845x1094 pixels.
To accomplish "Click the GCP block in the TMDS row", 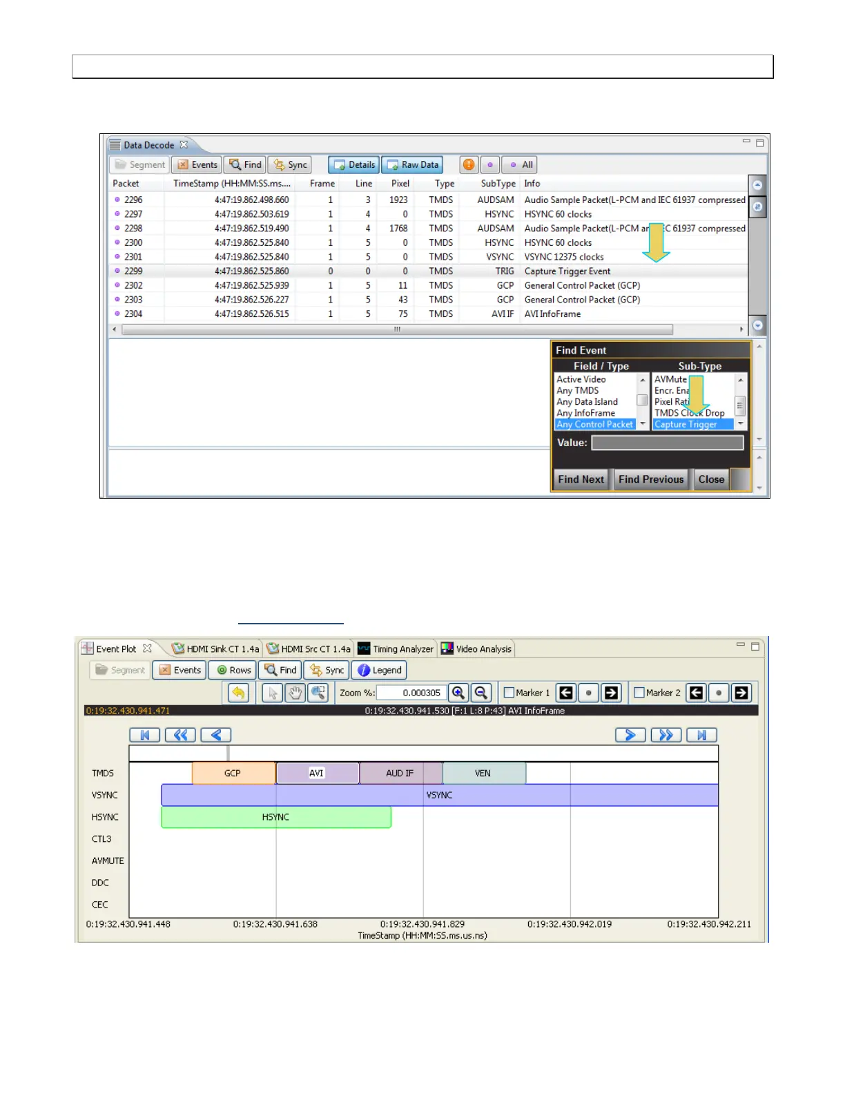I will point(233,774).
